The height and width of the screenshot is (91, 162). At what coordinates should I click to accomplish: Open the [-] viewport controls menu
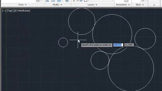pyautogui.click(x=4, y=11)
